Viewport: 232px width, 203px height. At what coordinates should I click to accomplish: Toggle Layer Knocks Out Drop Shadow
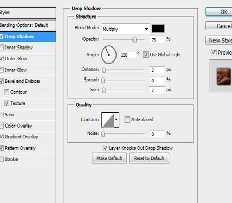point(105,148)
